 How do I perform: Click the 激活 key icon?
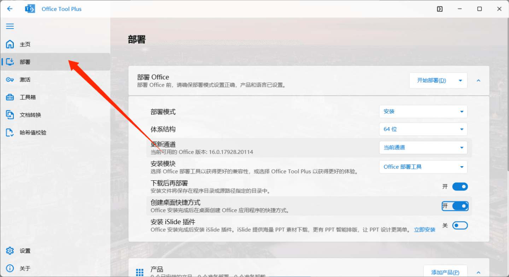10,80
